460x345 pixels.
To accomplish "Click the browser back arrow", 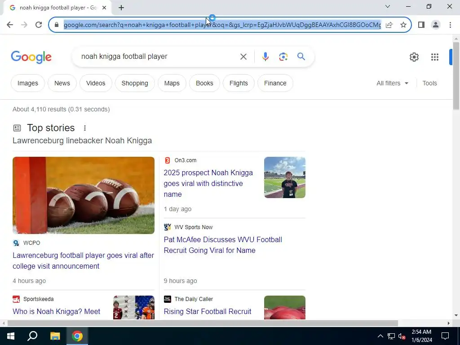I will [10, 25].
